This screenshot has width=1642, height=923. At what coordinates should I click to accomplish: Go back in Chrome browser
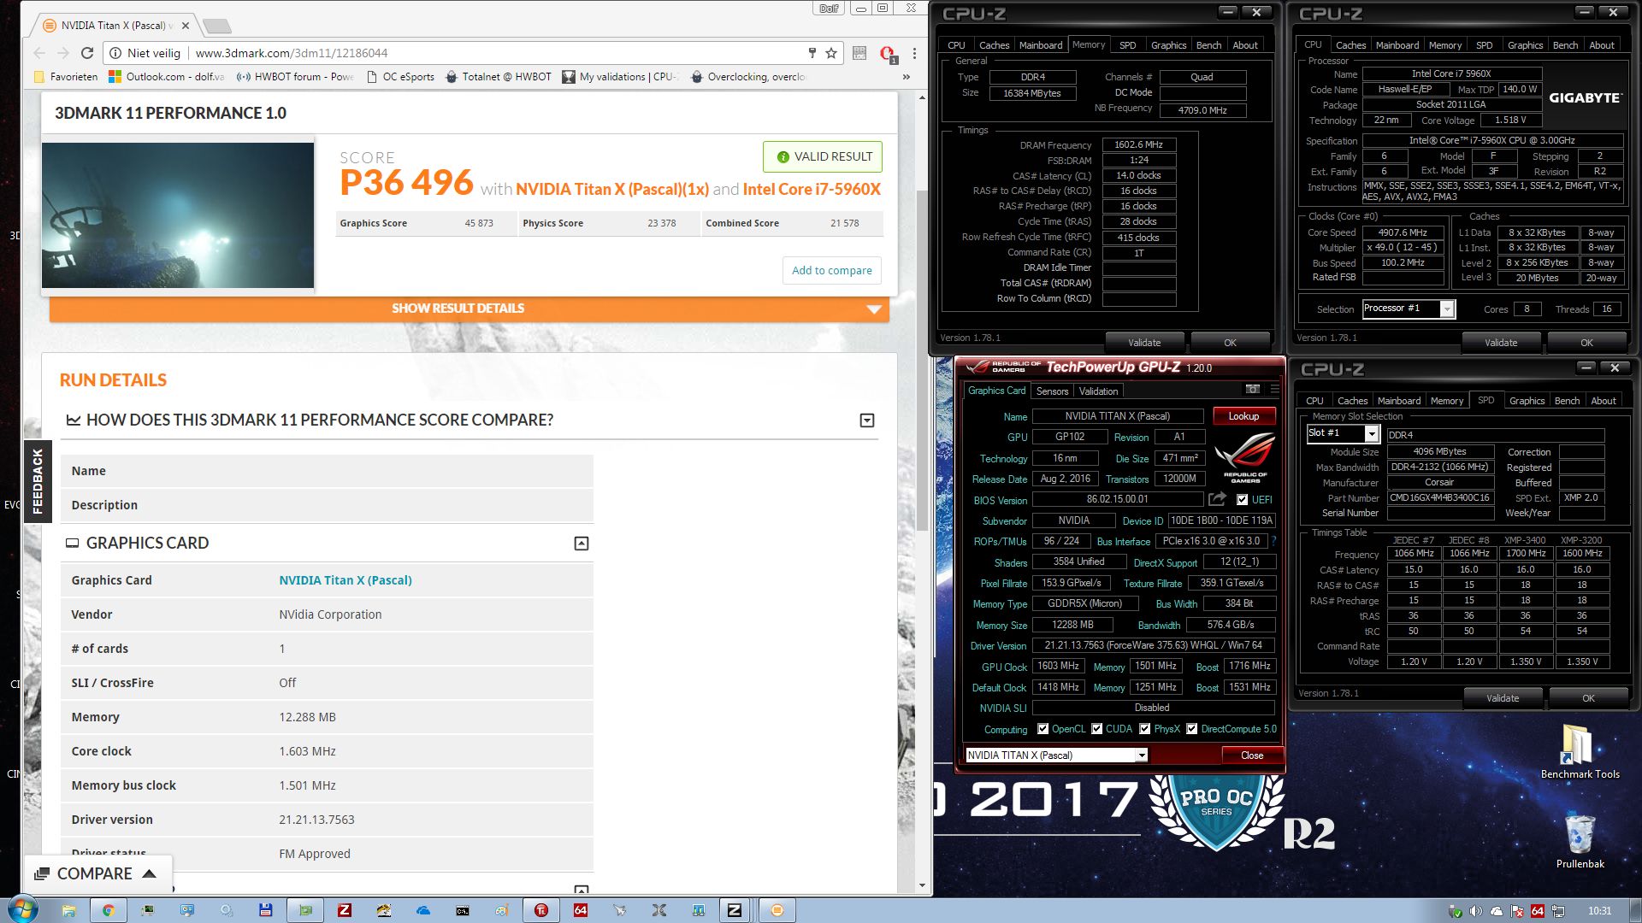pos(40,53)
